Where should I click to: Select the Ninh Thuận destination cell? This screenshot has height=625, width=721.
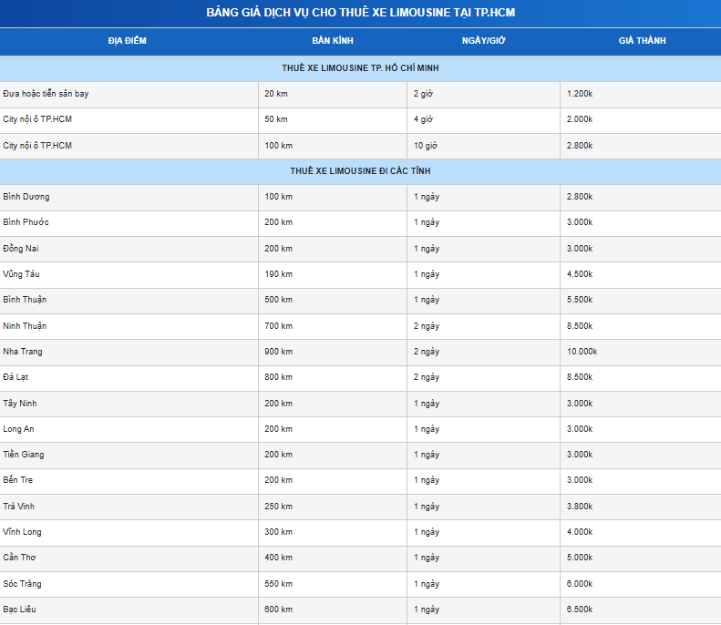pyautogui.click(x=129, y=326)
